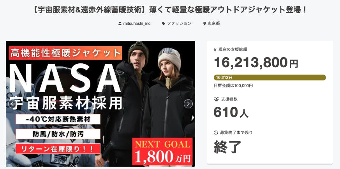Open the mitsuhashi_inc profile link

[x=137, y=23]
